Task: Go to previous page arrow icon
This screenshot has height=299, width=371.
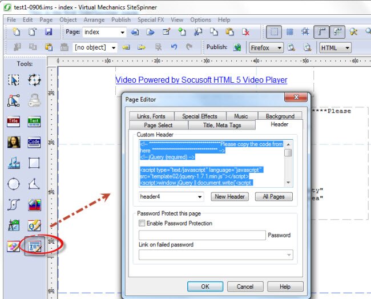Action: coord(135,32)
